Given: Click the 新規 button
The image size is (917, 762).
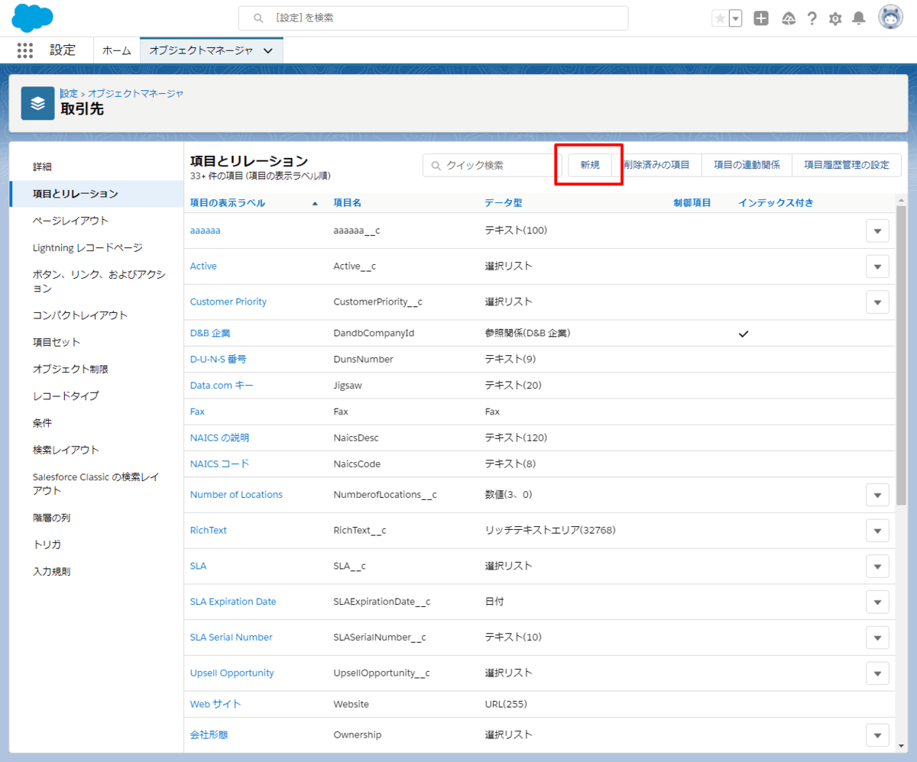Looking at the screenshot, I should [590, 165].
